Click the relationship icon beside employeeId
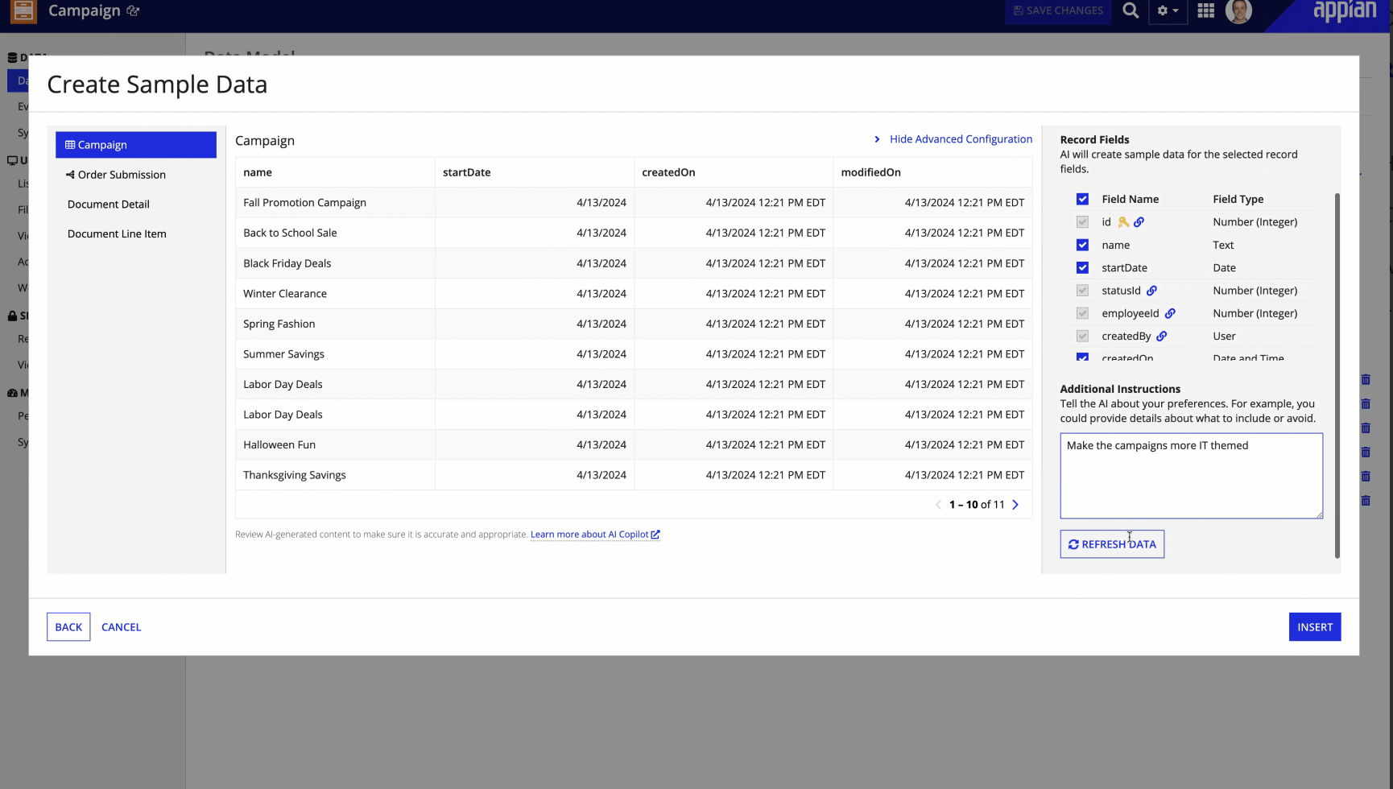Screen dimensions: 1393x789 (1171, 313)
